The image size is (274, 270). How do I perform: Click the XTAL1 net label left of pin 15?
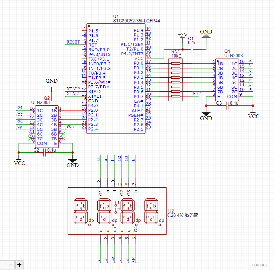coord(73,94)
